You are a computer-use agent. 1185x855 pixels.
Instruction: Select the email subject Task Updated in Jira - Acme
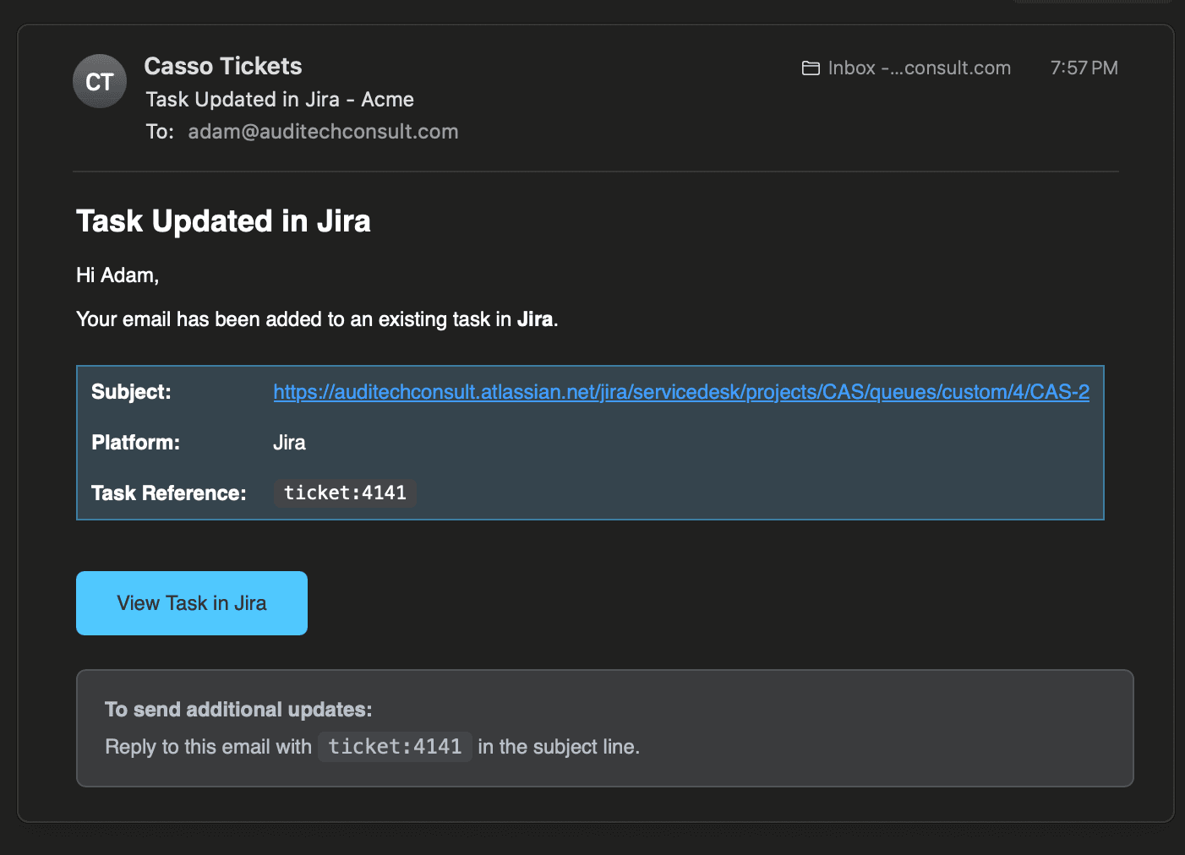(279, 99)
